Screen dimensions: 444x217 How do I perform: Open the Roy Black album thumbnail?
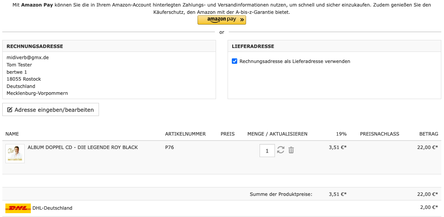(15, 154)
